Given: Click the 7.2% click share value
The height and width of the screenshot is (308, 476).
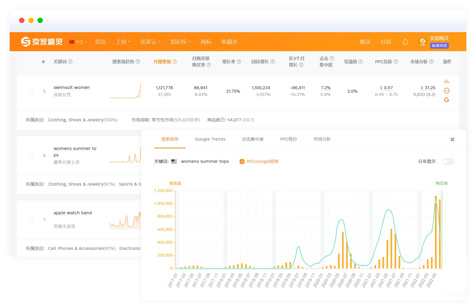Looking at the screenshot, I should 326,88.
